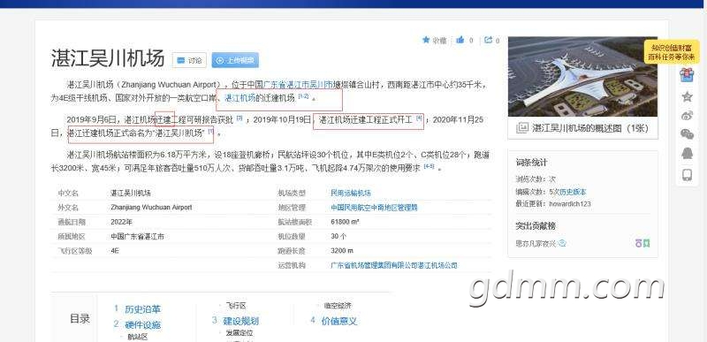Open the share arrow icon above the article
Screen dimensions: 707x342
coord(489,40)
